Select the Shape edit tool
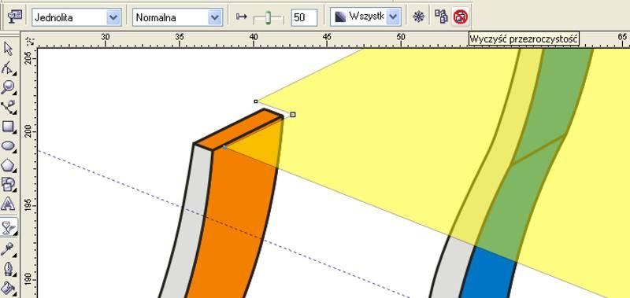The width and height of the screenshot is (630, 298). [x=9, y=68]
